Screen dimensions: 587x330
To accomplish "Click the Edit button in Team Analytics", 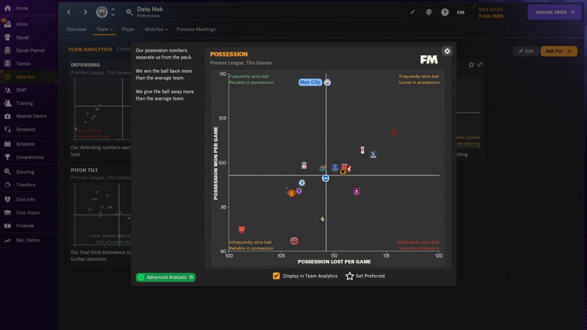I will [x=526, y=51].
